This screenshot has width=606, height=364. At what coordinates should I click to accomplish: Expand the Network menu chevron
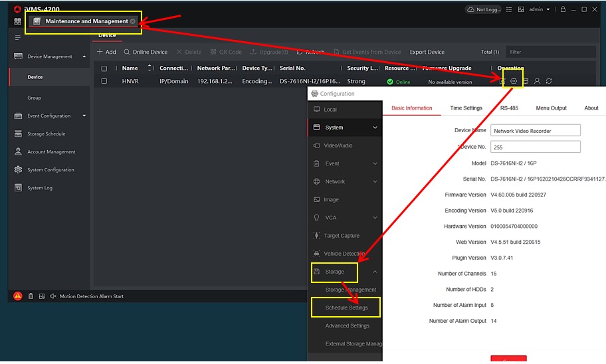coord(375,181)
